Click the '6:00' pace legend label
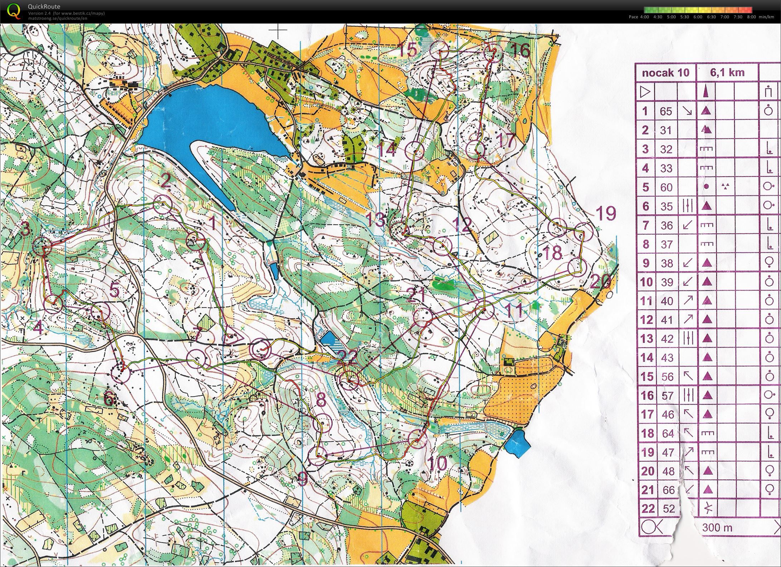This screenshot has width=781, height=567. click(x=698, y=17)
